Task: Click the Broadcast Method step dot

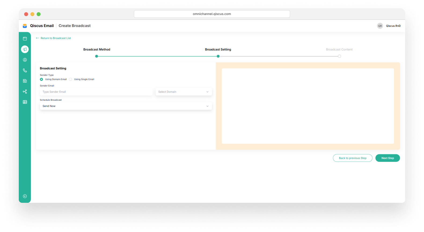Action: 97,56
